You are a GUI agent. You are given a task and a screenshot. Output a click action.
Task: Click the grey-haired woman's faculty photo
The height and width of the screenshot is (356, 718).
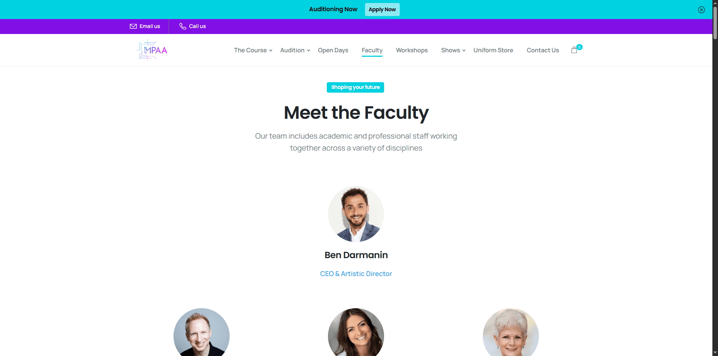(x=511, y=332)
